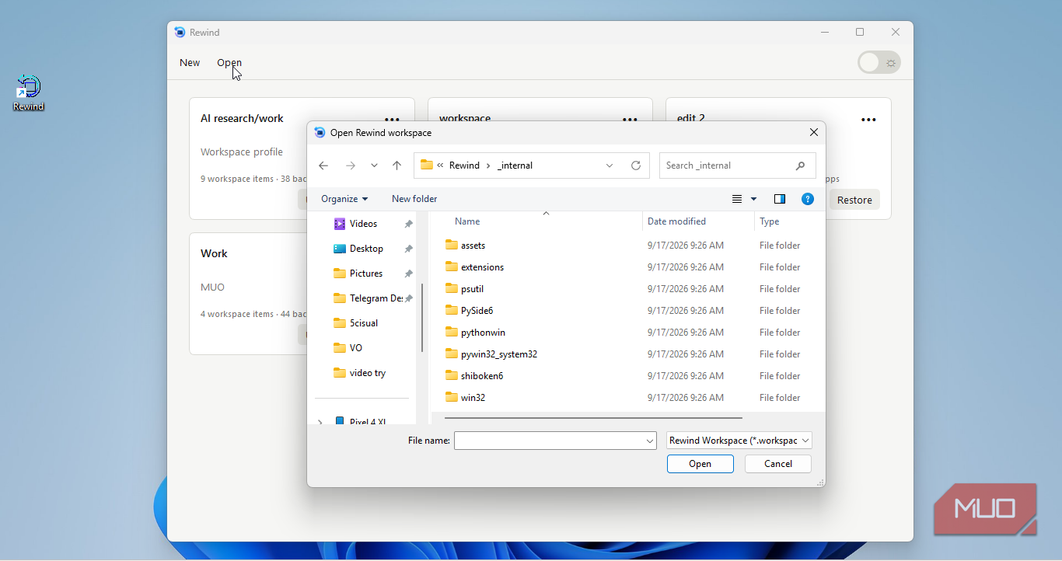This screenshot has width=1062, height=561.
Task: Open the view options dropdown arrow
Action: tap(753, 199)
